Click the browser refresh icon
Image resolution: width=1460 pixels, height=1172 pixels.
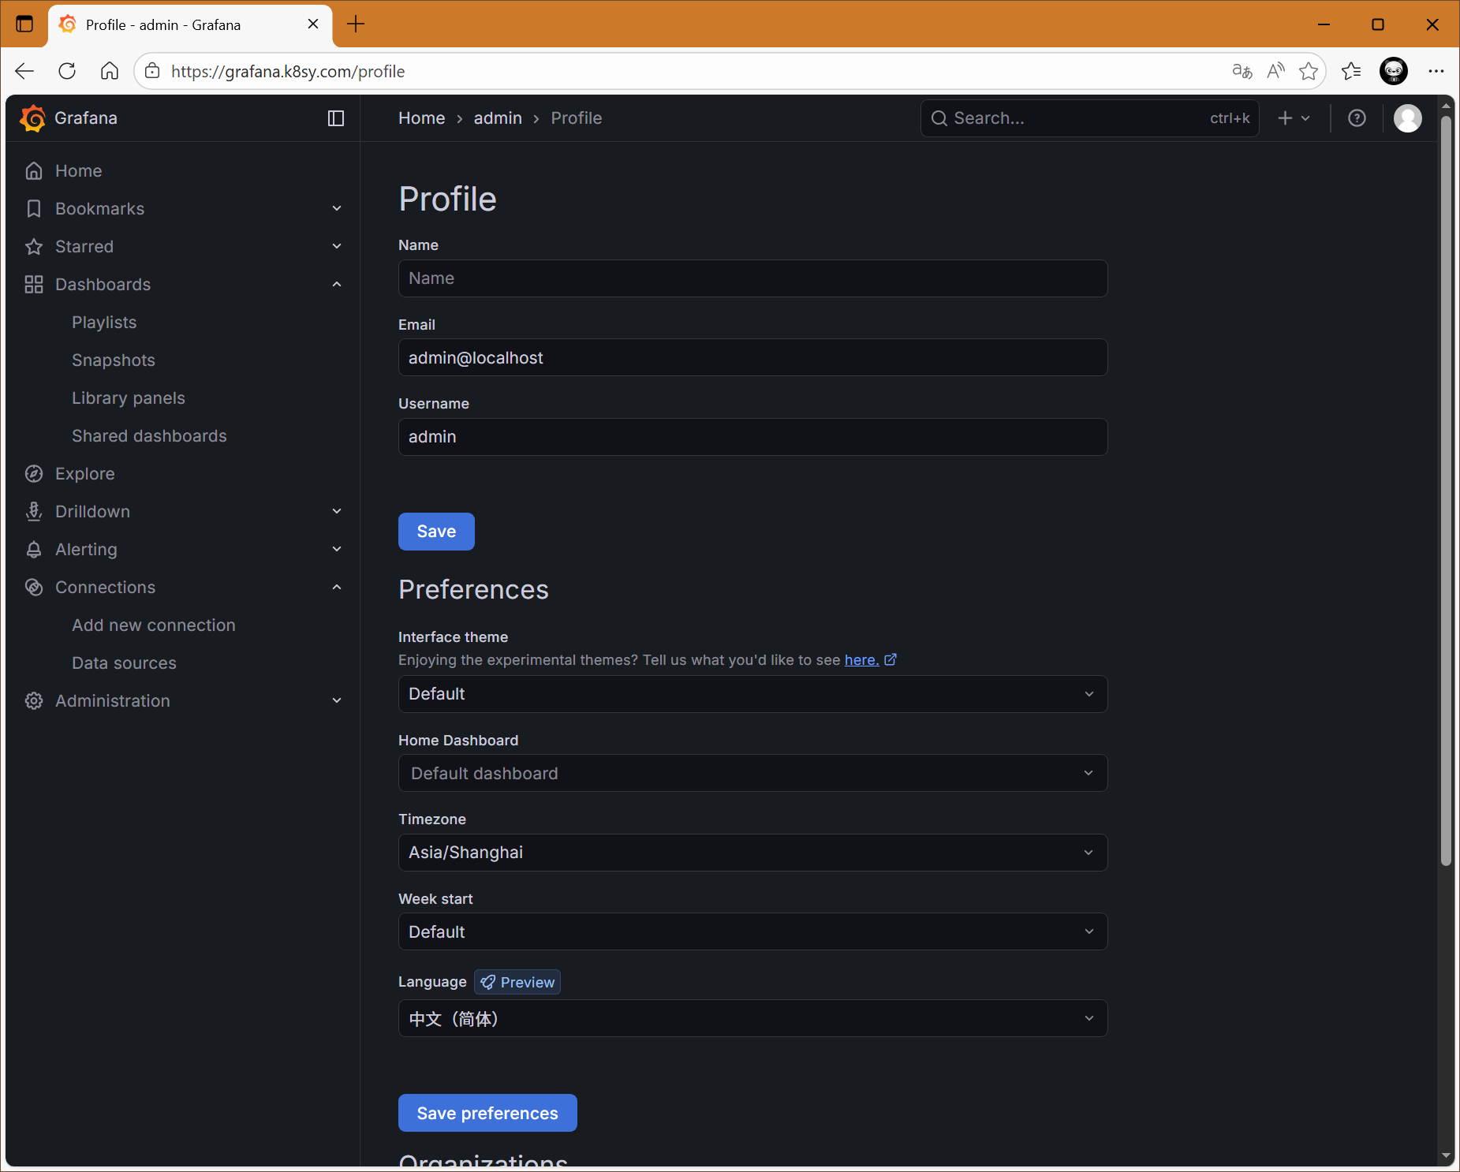pyautogui.click(x=67, y=71)
